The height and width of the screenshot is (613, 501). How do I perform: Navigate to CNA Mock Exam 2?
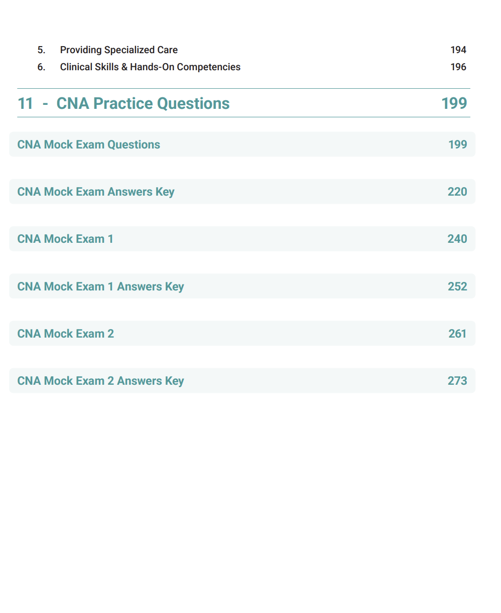coord(66,334)
